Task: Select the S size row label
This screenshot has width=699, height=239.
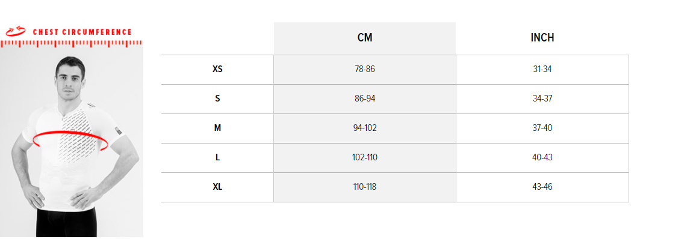Action: tap(217, 98)
